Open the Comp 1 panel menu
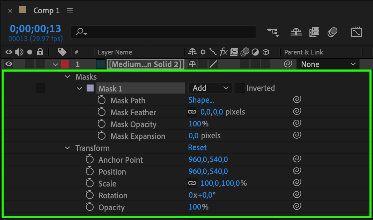Viewport: 373px width, 220px height. pyautogui.click(x=70, y=11)
